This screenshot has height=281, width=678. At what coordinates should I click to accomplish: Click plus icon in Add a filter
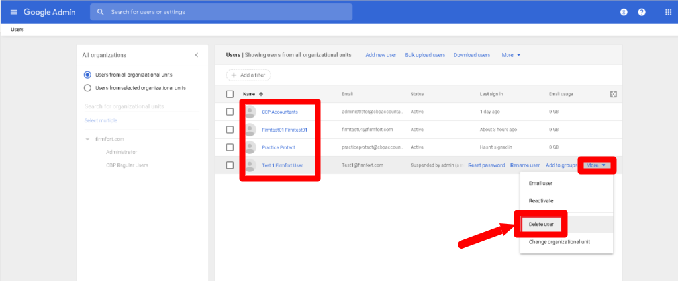pyautogui.click(x=234, y=75)
